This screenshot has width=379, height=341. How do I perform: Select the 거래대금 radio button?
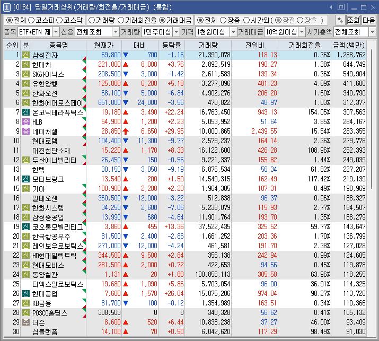pyautogui.click(x=162, y=20)
